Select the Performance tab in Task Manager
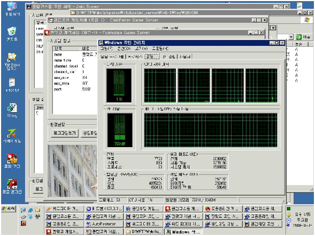Viewport: 315px width, 236px height. tap(152, 56)
